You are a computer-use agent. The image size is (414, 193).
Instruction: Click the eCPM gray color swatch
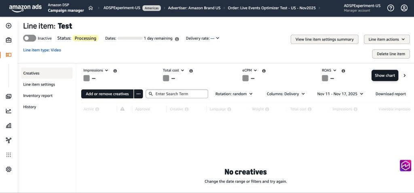pyautogui.click(x=245, y=78)
